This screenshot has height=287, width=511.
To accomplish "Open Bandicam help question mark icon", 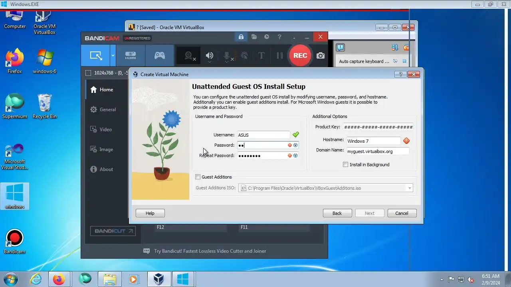I will tap(279, 37).
